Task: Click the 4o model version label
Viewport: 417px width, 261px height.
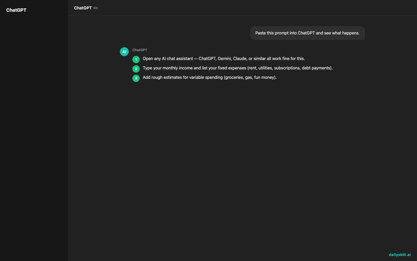Action: (x=96, y=8)
